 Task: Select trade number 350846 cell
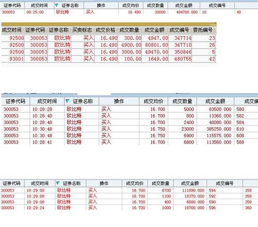point(183,52)
